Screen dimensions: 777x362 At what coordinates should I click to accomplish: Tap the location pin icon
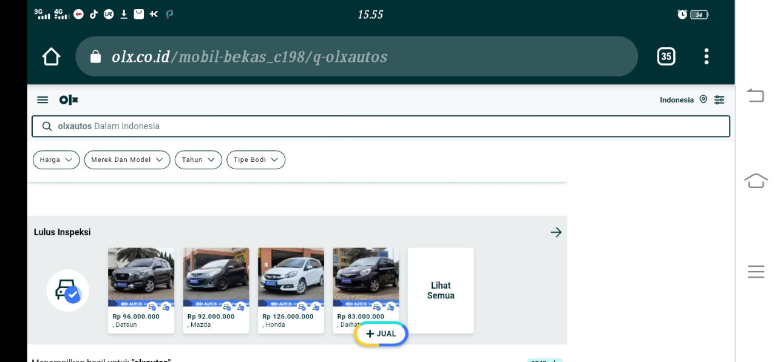click(x=703, y=99)
